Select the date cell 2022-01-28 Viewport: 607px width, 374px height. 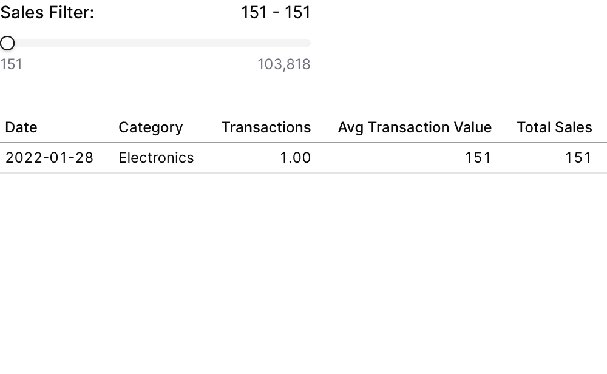50,157
